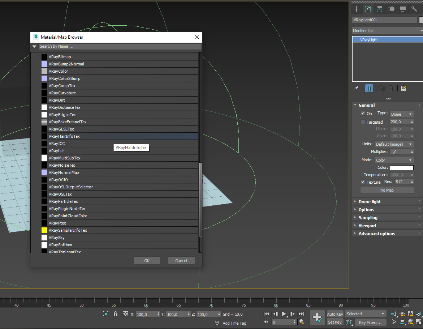Toggle Absolute/Offset transform mode icon
423x329 pixels.
pos(125,314)
